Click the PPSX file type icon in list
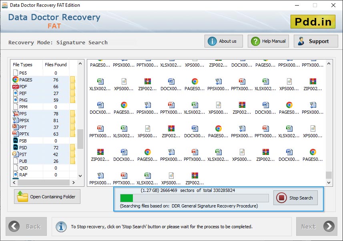The image size is (343, 241). click(x=16, y=120)
